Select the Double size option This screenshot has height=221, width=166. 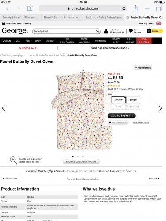(x=119, y=100)
